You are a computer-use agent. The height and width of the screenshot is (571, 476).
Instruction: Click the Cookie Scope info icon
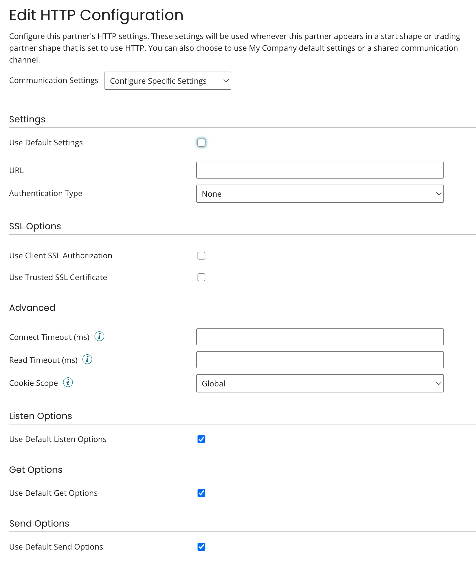tap(68, 382)
